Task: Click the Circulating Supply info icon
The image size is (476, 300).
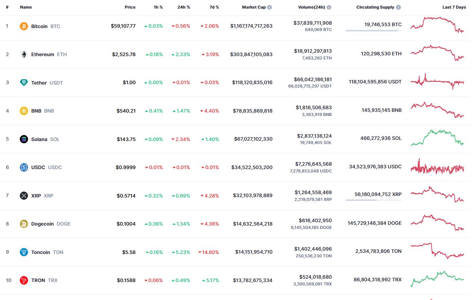Action: click(399, 7)
